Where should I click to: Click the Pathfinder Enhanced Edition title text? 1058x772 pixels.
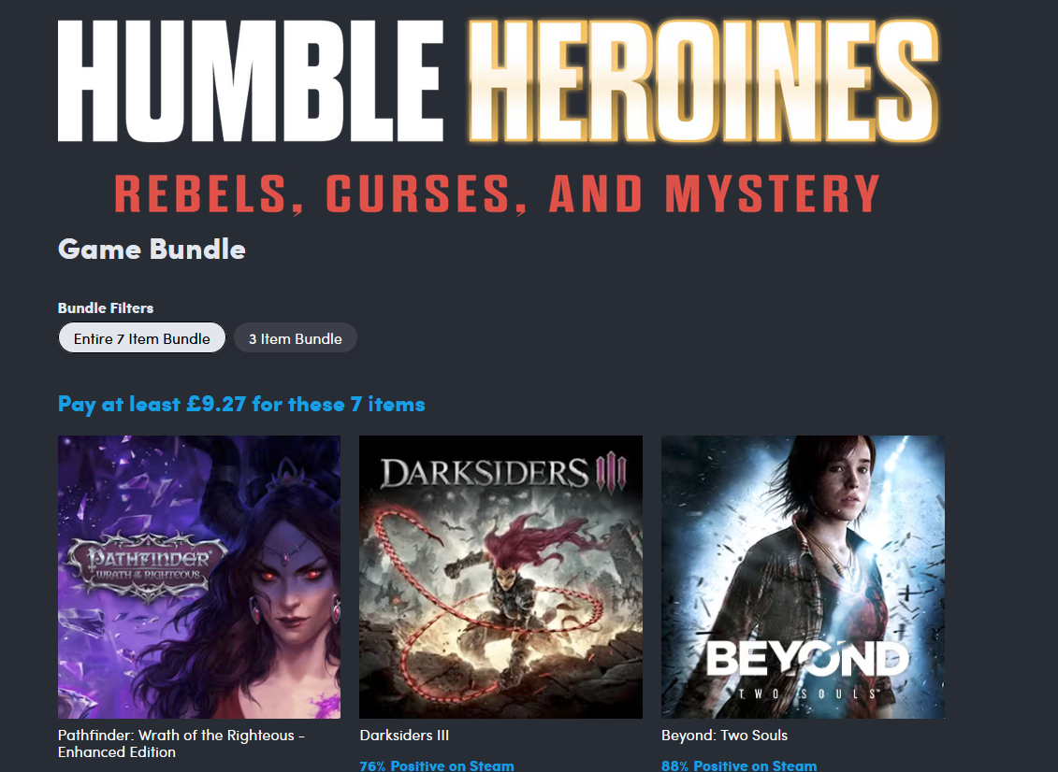pos(181,744)
